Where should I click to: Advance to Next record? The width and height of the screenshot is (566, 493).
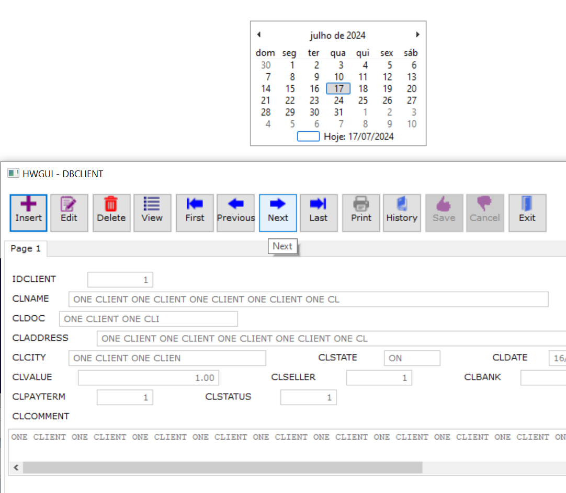278,213
